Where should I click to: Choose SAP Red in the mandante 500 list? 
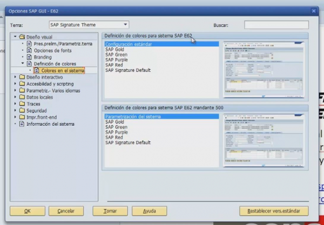[114, 137]
